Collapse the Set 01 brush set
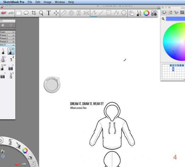 7,45
